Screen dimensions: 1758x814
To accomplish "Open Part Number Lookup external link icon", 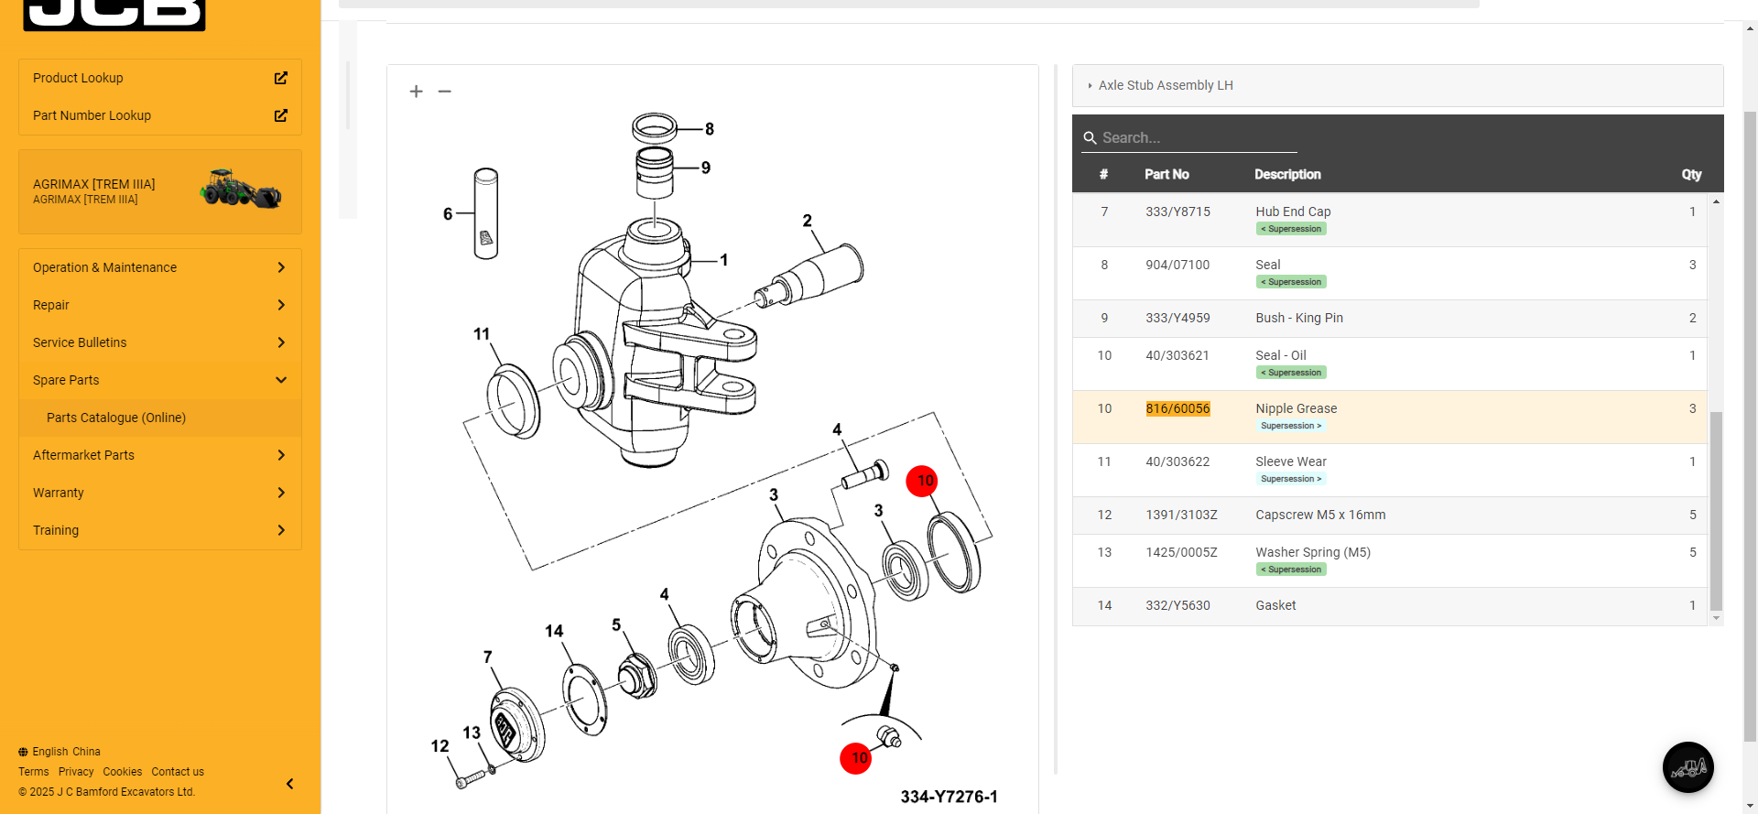I will pos(281,115).
